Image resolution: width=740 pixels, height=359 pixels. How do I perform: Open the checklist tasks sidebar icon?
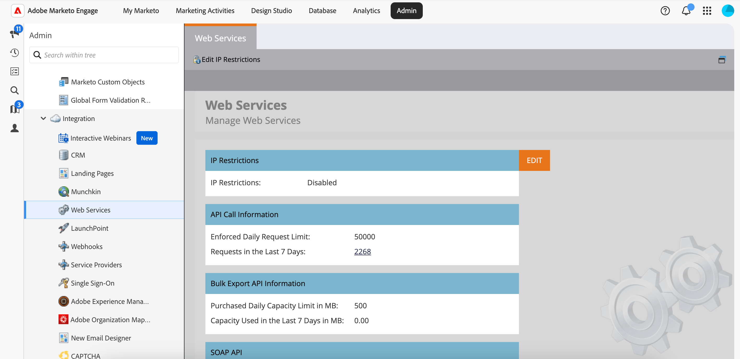[15, 71]
